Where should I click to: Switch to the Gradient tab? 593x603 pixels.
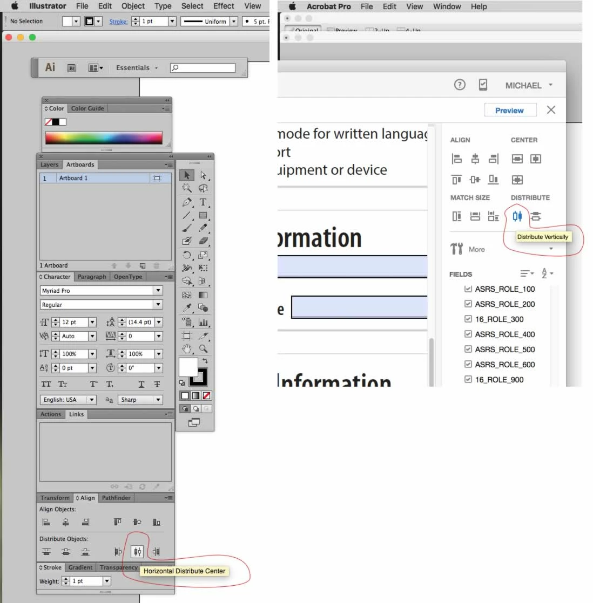point(80,567)
